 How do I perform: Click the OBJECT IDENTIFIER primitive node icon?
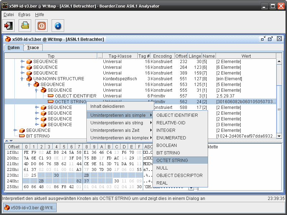coord(51,96)
